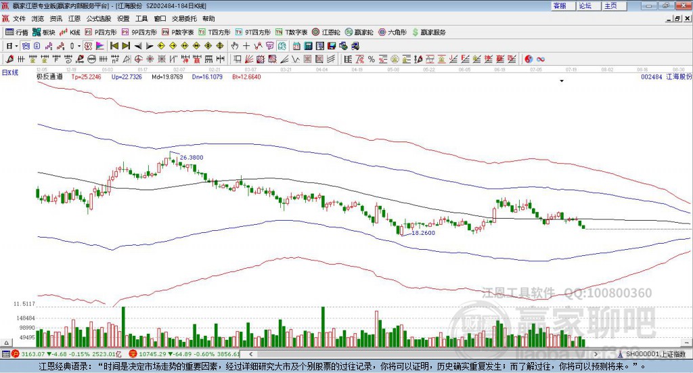Click the 002484 江海股份 stock label
Screen dimensions: 693x373
point(667,76)
